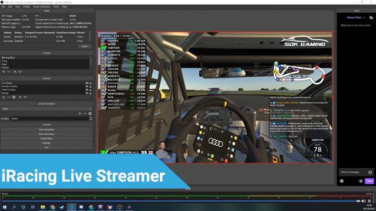This screenshot has width=376, height=211.
Task: Decrease transition duration with down arrow
Action: pyautogui.click(x=90, y=120)
